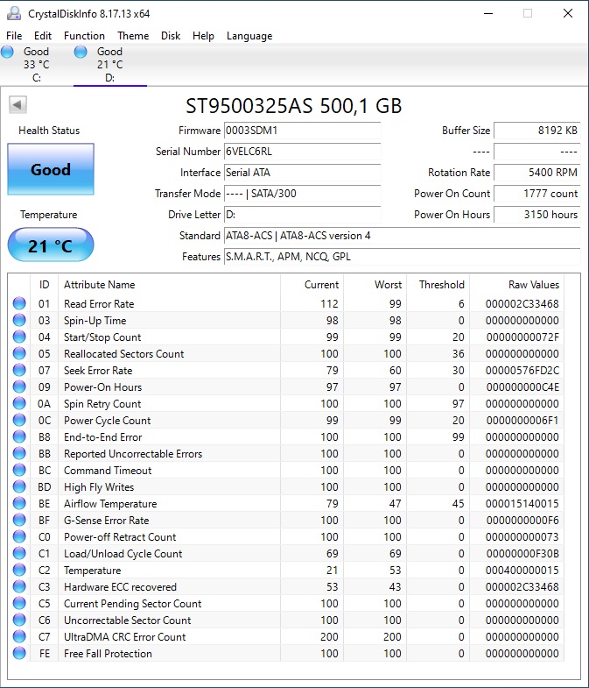Click status orb for Free Fall Protection

[19, 653]
